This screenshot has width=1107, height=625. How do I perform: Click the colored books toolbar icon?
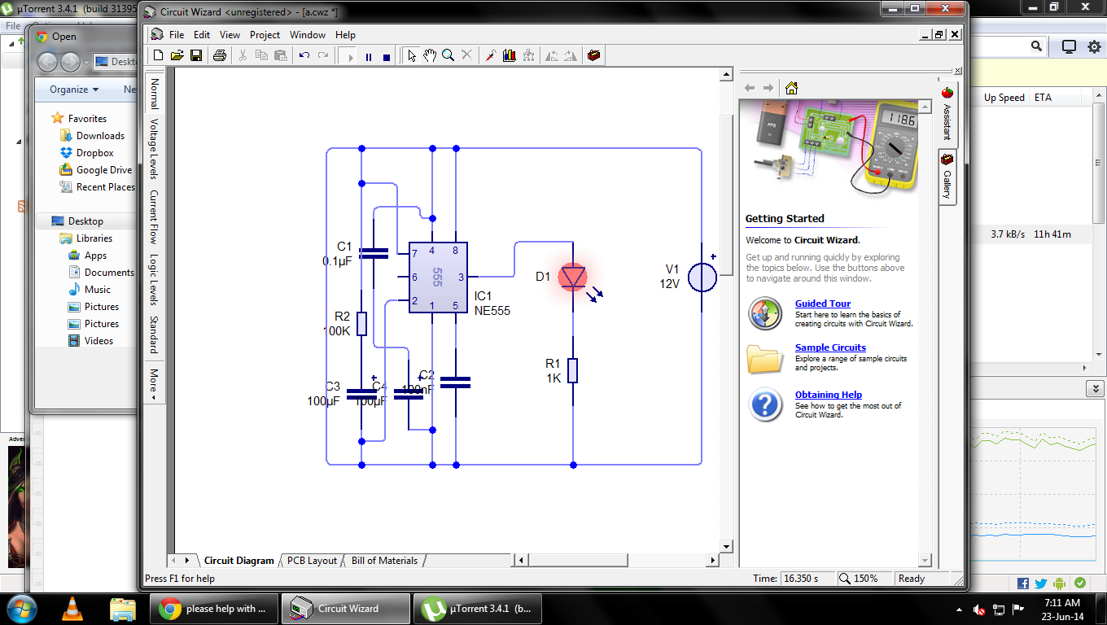(510, 55)
